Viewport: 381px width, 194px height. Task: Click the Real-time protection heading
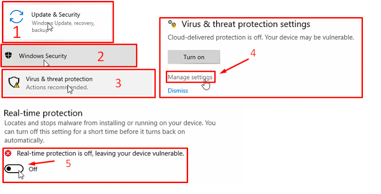(43, 113)
